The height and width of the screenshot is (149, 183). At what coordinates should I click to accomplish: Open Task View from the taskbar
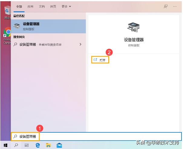[27, 145]
